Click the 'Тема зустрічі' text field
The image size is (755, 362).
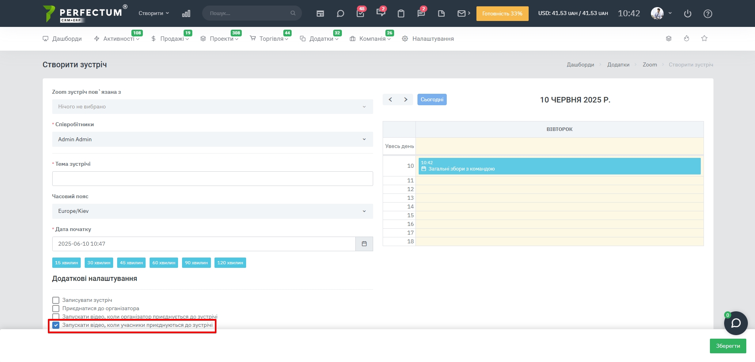[x=212, y=179]
